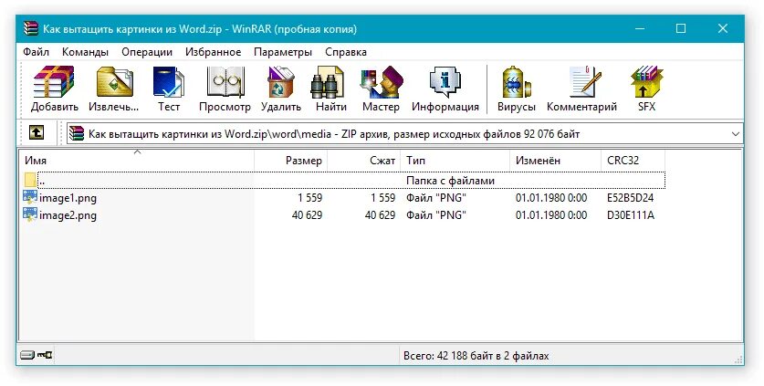Open the Просмотр (View) tool

(x=225, y=82)
